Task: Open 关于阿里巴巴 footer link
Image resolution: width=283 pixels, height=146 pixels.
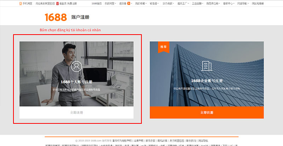Action: pyautogui.click(x=177, y=141)
